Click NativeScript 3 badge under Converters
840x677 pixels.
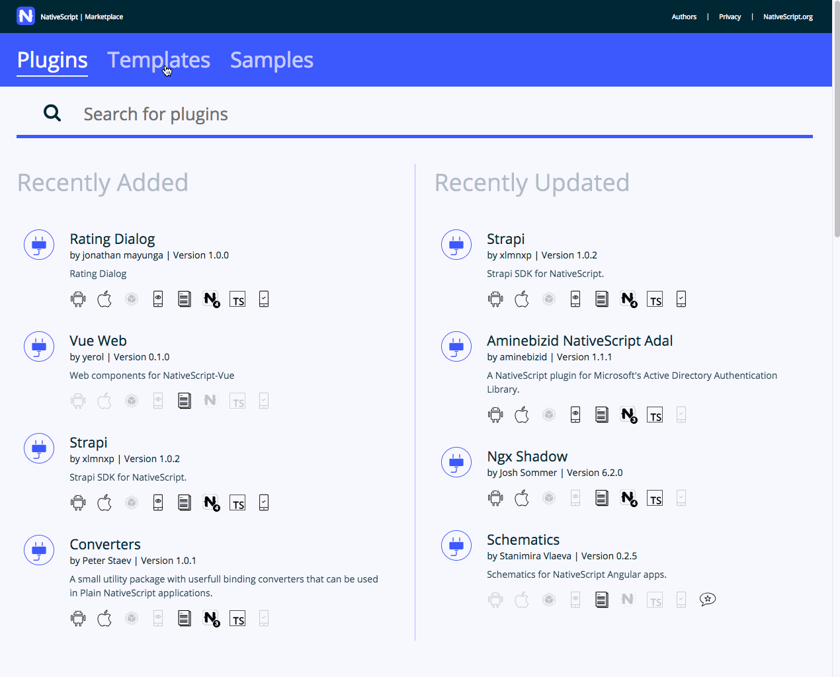point(211,619)
